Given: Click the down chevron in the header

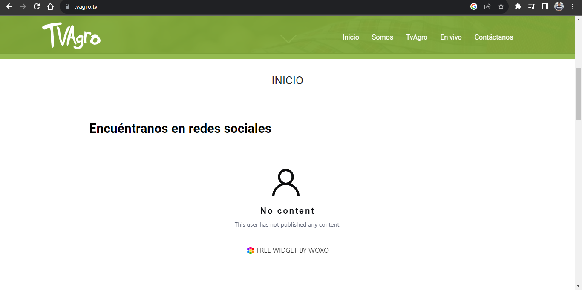Looking at the screenshot, I should click(x=288, y=39).
